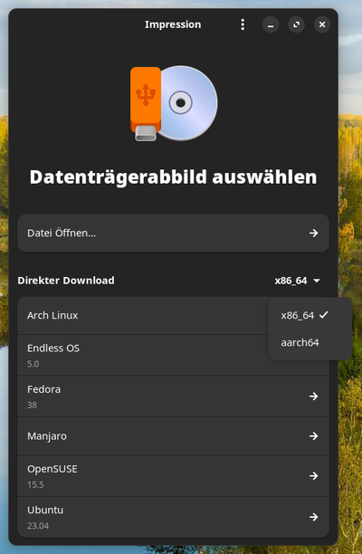Click the Datenträgerabbild auswählen title
This screenshot has width=362, height=554.
click(x=173, y=177)
